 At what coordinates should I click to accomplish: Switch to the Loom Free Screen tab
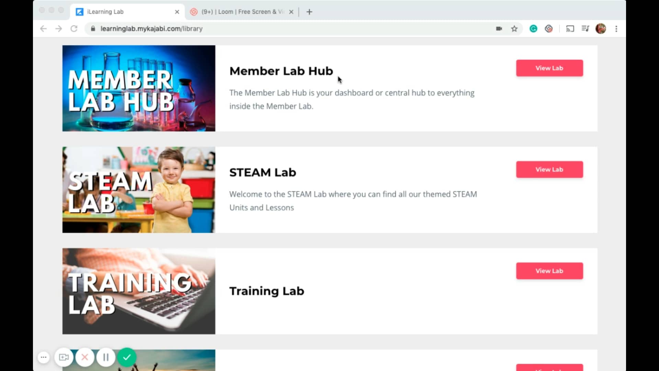point(242,12)
